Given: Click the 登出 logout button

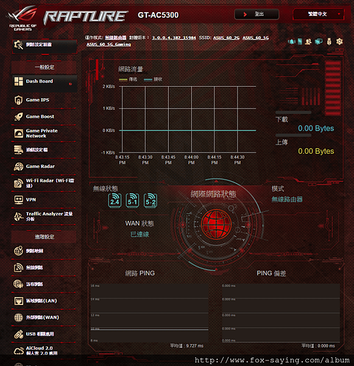Looking at the screenshot, I should click(x=257, y=14).
